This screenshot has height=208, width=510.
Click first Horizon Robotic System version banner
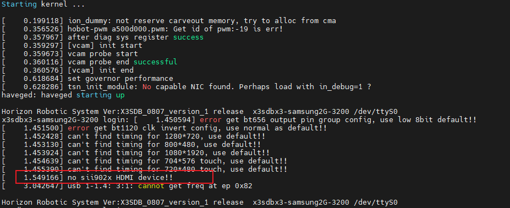coord(200,111)
